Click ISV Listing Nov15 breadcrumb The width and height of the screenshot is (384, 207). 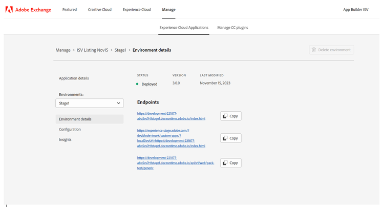click(93, 50)
